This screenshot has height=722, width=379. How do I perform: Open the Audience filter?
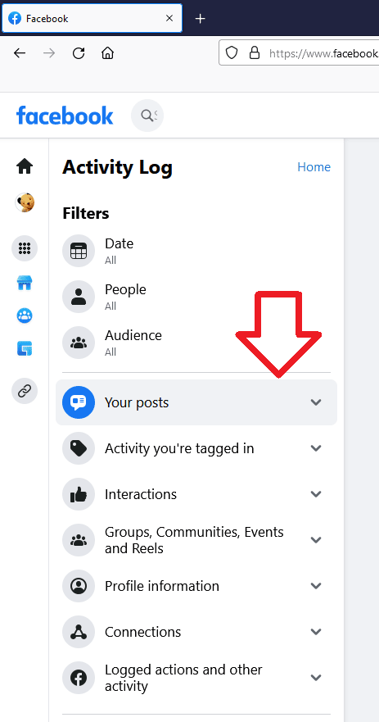196,343
